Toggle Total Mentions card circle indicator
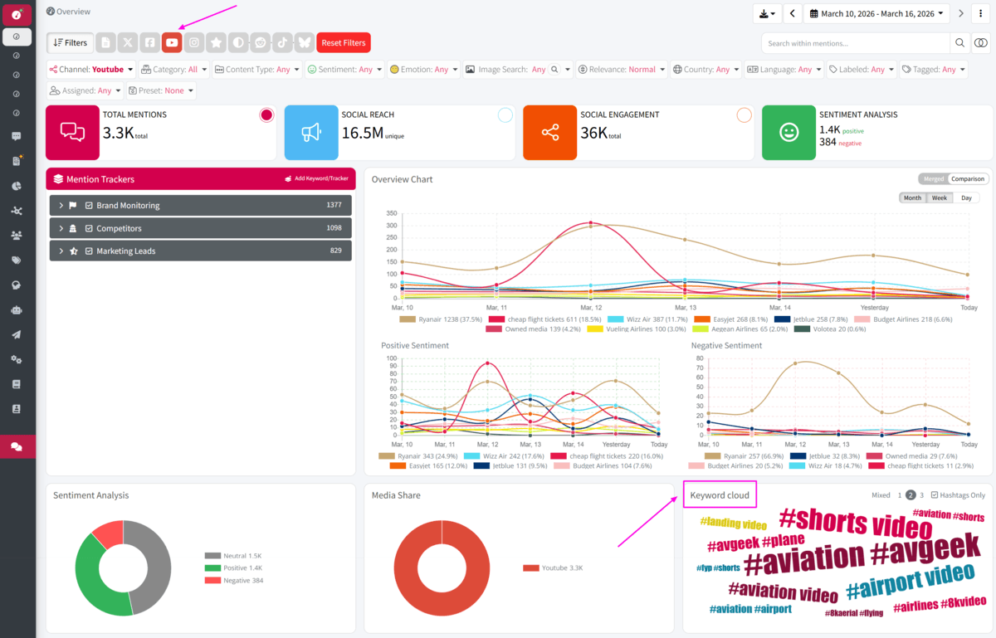 [x=266, y=115]
